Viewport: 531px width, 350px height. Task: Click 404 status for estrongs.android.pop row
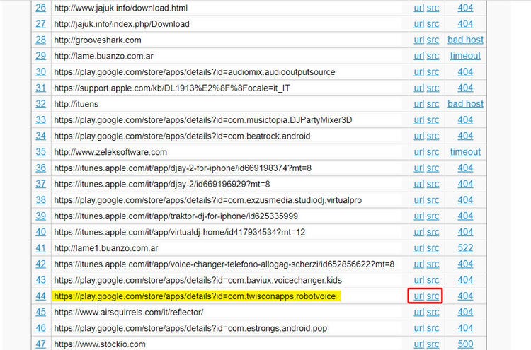(465, 328)
